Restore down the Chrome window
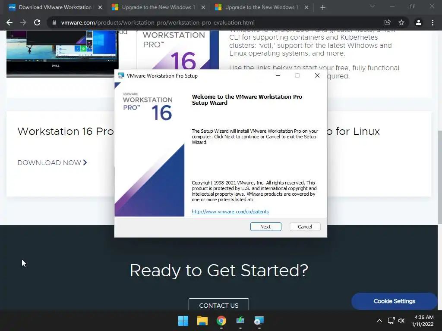The image size is (442, 331). coord(412,6)
